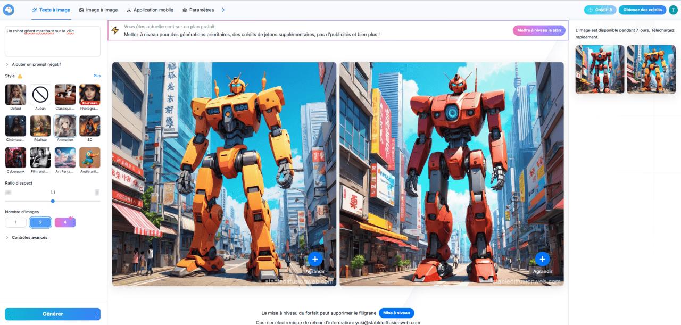Open the Application mobile tab

[x=150, y=10]
